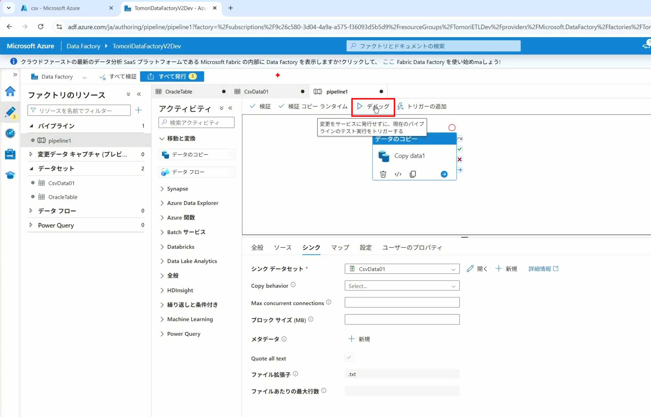Add new resource with plus icon

click(x=139, y=110)
